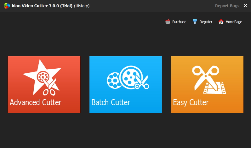The height and width of the screenshot is (148, 251).
Task: Click the red house HomePage icon
Action: click(x=221, y=22)
